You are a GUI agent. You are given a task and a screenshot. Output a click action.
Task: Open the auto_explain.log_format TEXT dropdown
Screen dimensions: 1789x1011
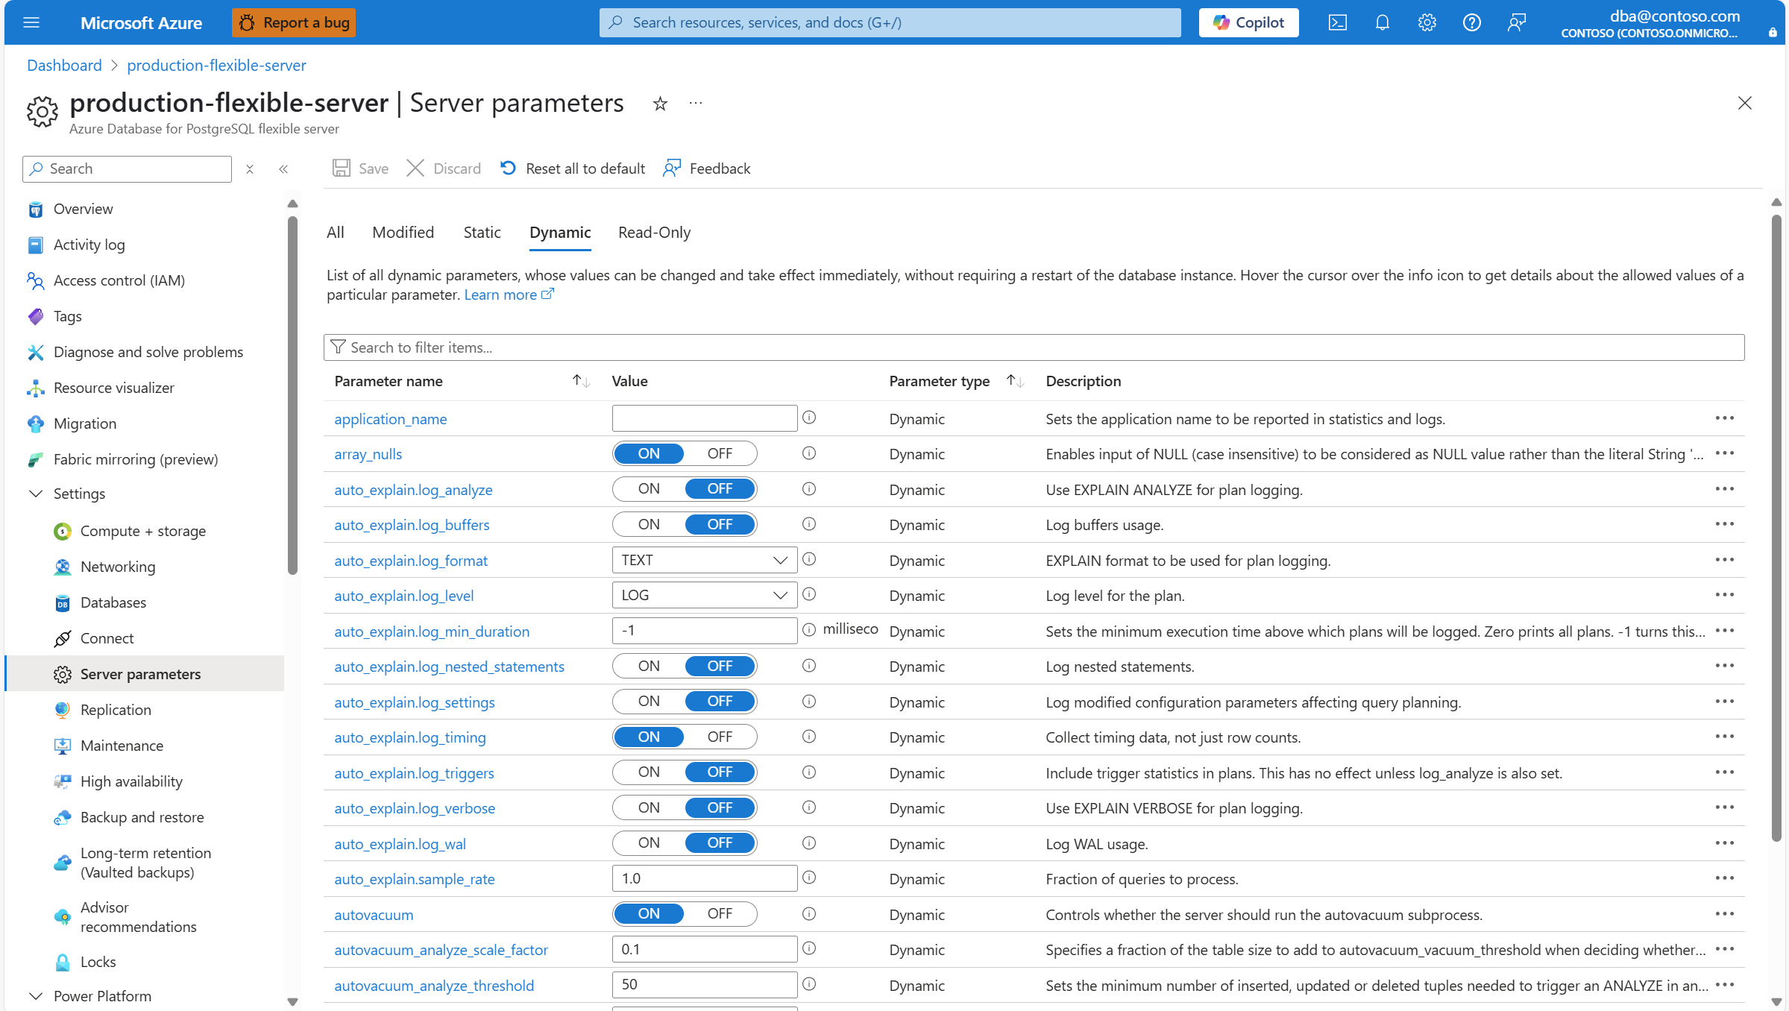704,560
